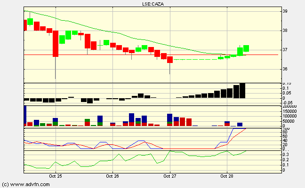Click the 100000 volume axis label
The height and width of the screenshot is (188, 305).
(289, 116)
